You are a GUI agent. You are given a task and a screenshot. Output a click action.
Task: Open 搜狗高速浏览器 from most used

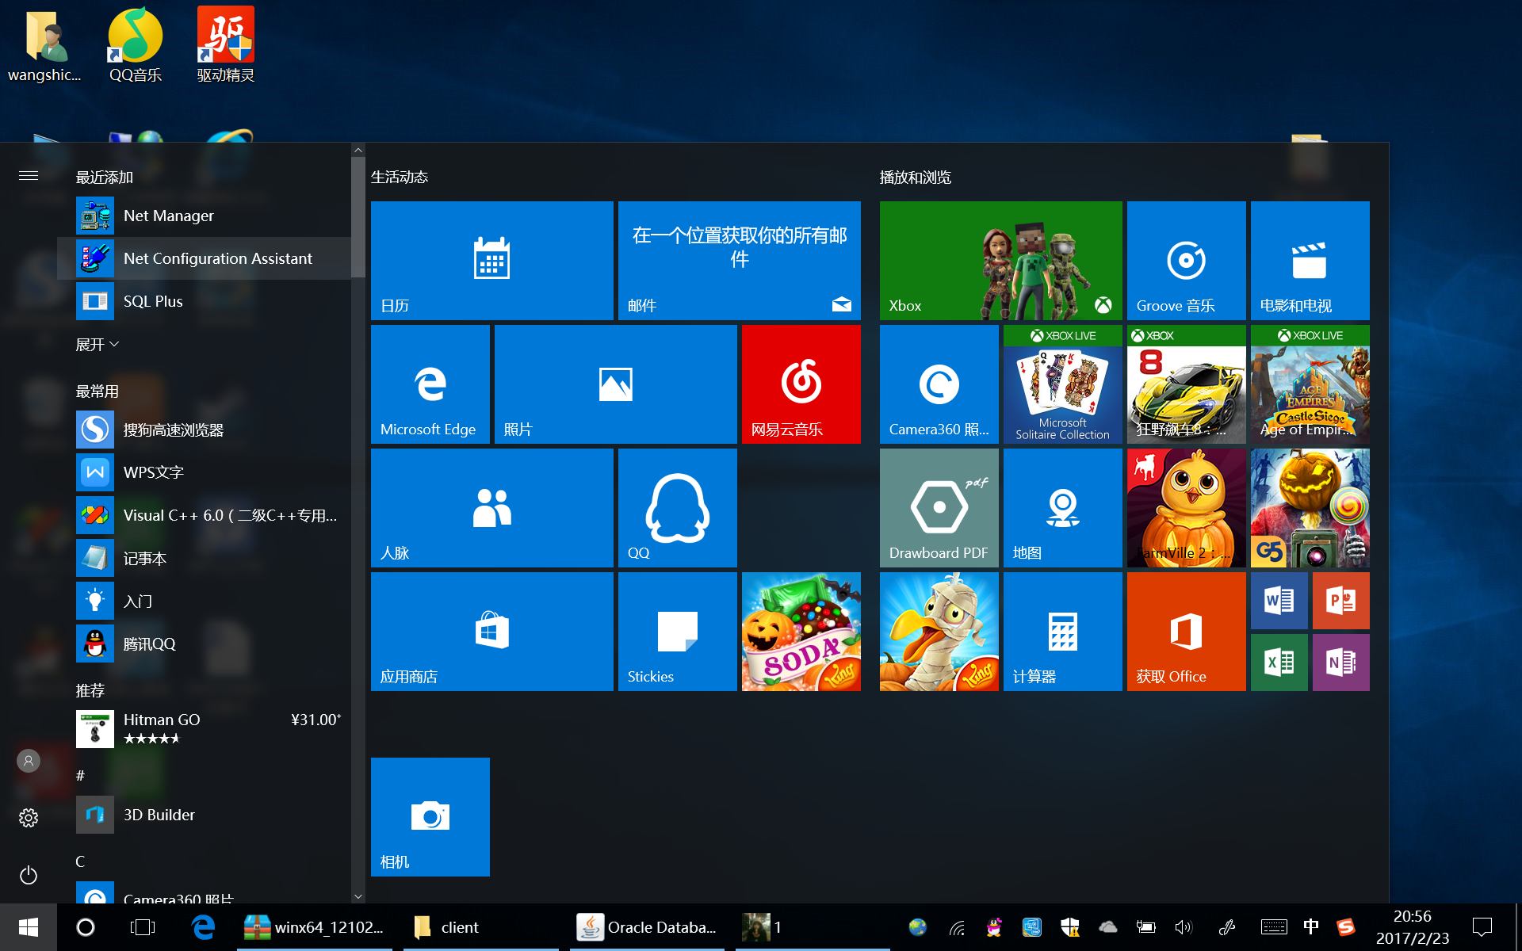204,430
